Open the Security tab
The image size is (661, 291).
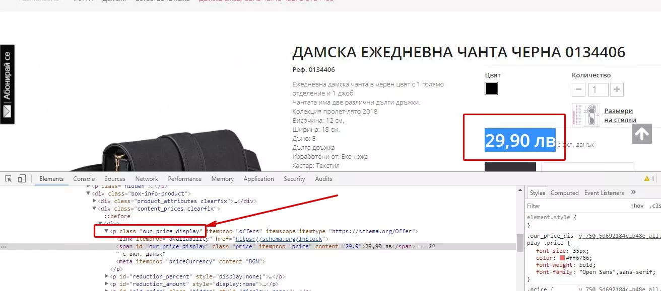click(294, 178)
